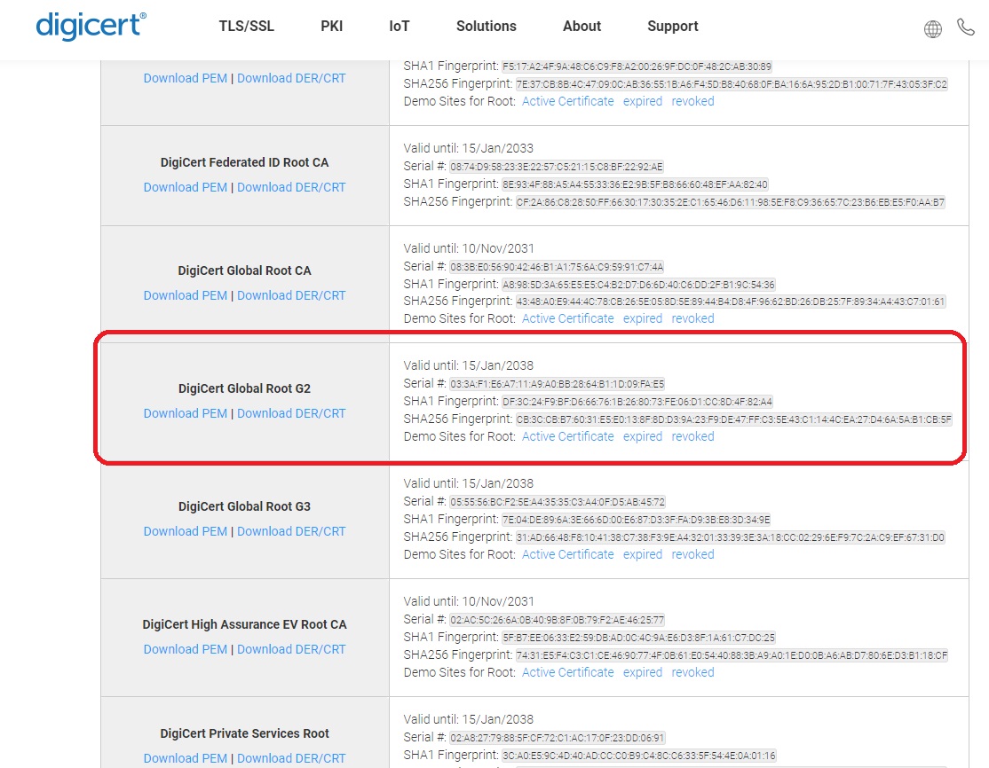Download DER/CRT for DigiCert Global Root G2
The width and height of the screenshot is (989, 768).
pyautogui.click(x=291, y=413)
